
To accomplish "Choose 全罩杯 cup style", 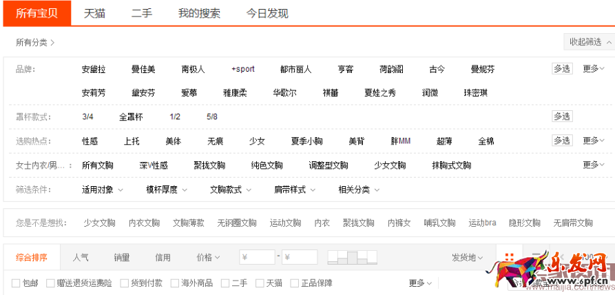I will [131, 117].
